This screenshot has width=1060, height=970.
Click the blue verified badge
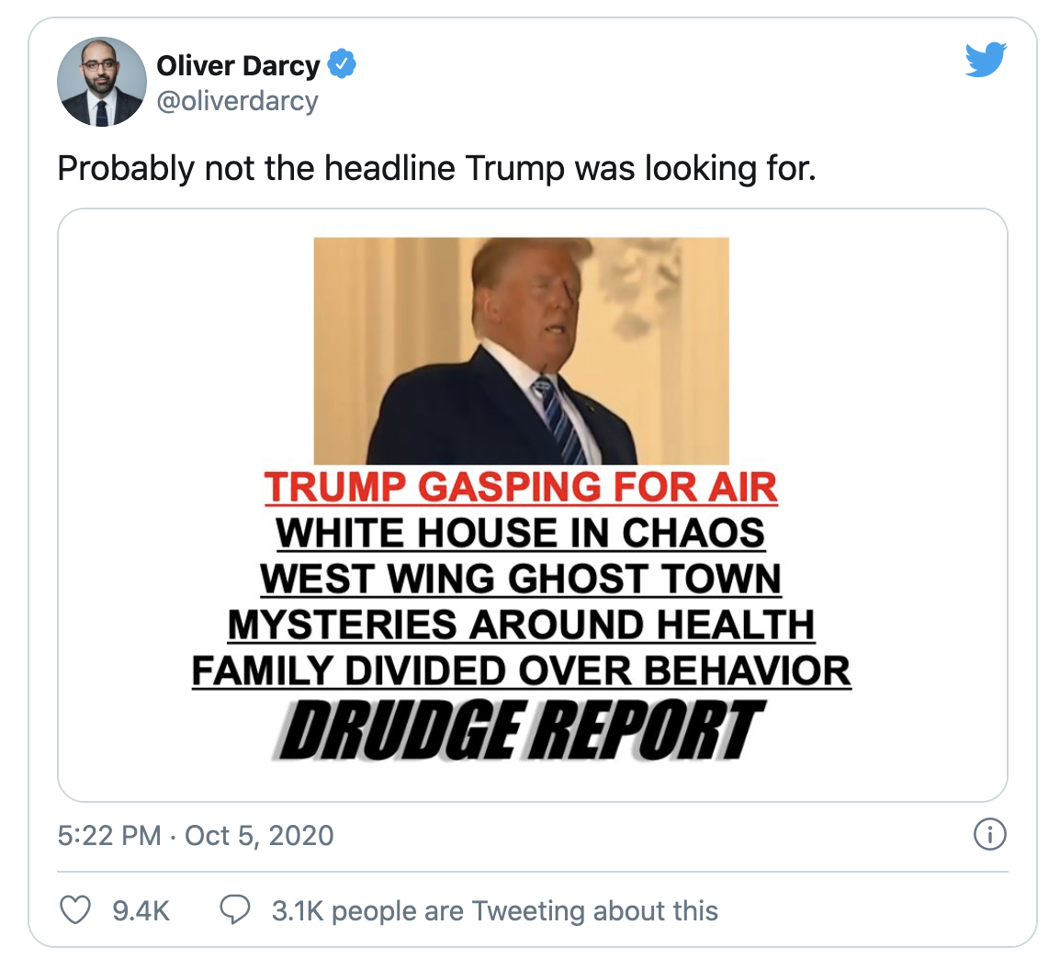coord(342,64)
